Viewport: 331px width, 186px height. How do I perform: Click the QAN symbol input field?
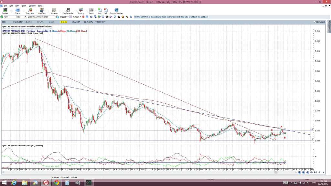10,17
